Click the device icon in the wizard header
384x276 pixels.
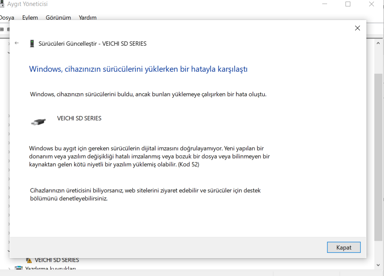[32, 43]
